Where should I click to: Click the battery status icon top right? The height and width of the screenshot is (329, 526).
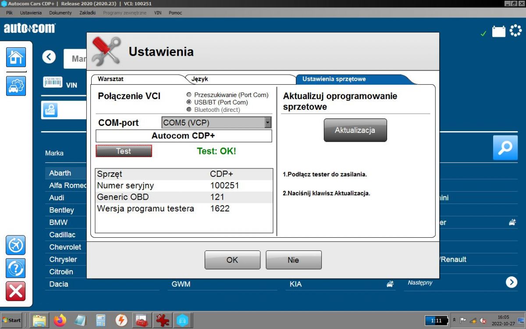click(x=499, y=32)
